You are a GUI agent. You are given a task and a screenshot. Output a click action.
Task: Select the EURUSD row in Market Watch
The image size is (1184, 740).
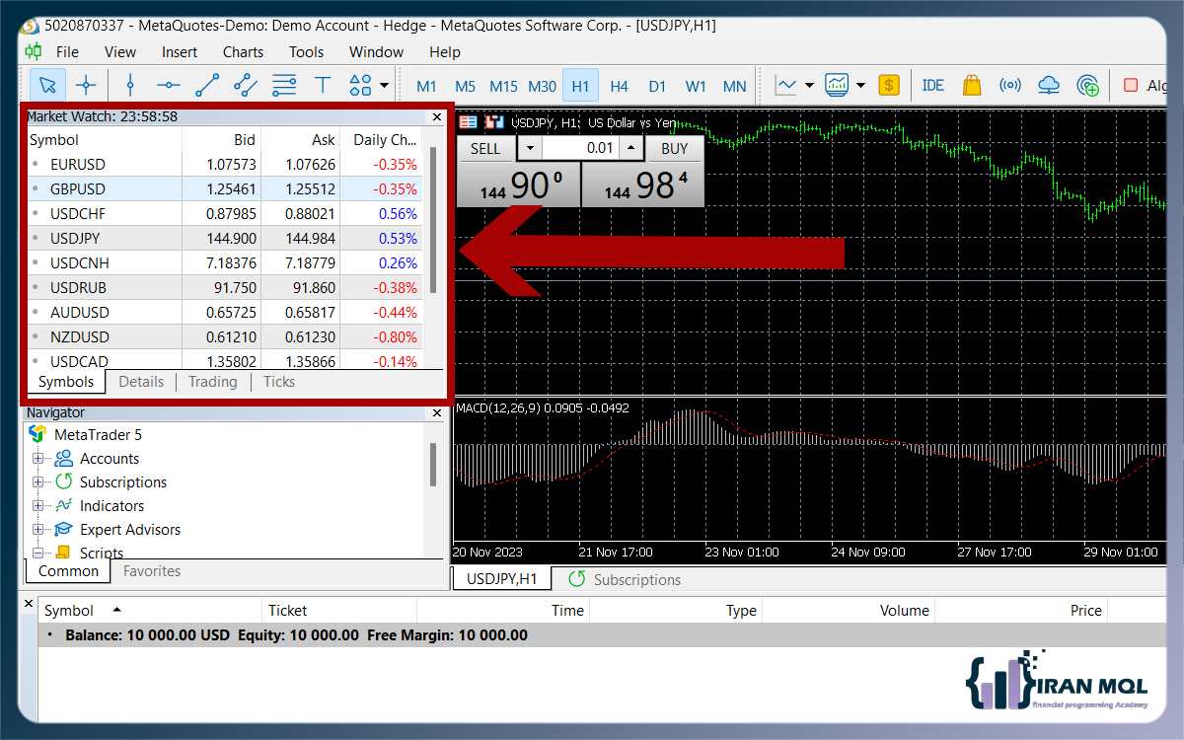pos(225,165)
